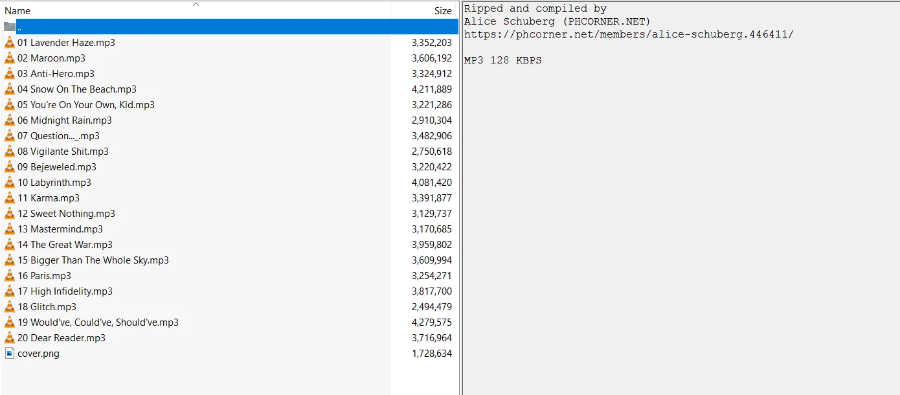Select the file name 10 Labyrinth.mp3
Image resolution: width=900 pixels, height=395 pixels.
[x=54, y=183]
